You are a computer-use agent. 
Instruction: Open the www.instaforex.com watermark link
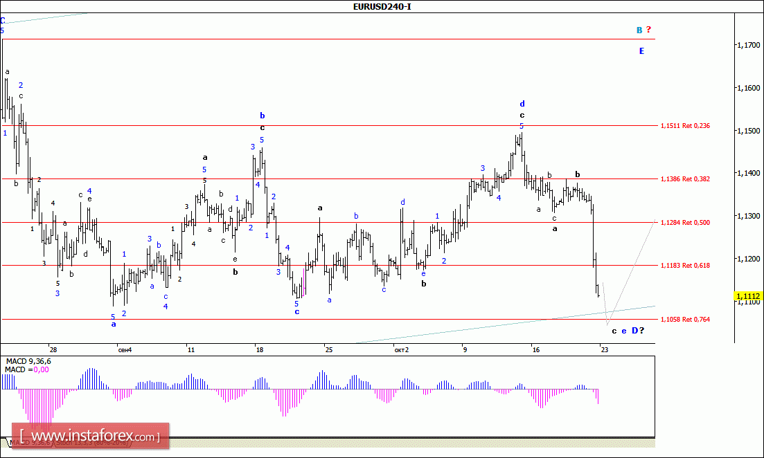click(94, 437)
